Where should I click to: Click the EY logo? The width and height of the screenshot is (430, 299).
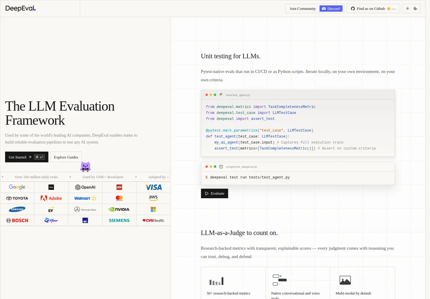[x=51, y=210]
